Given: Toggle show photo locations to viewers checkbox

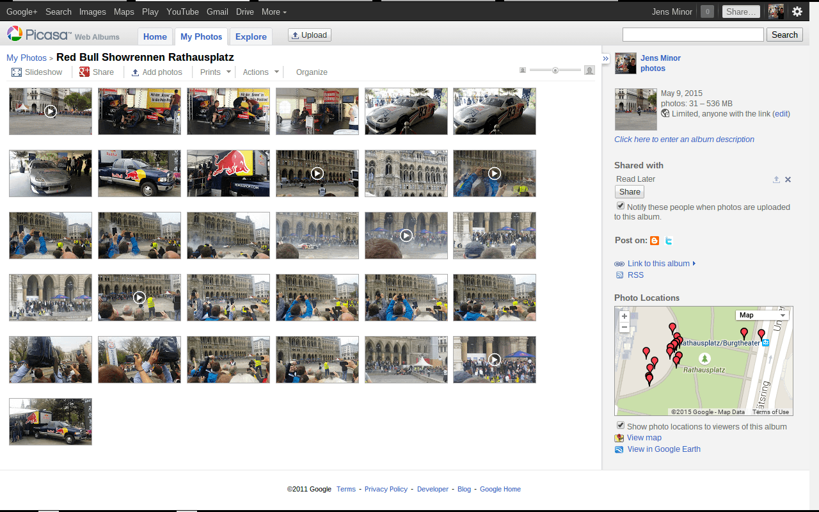Looking at the screenshot, I should pyautogui.click(x=620, y=426).
